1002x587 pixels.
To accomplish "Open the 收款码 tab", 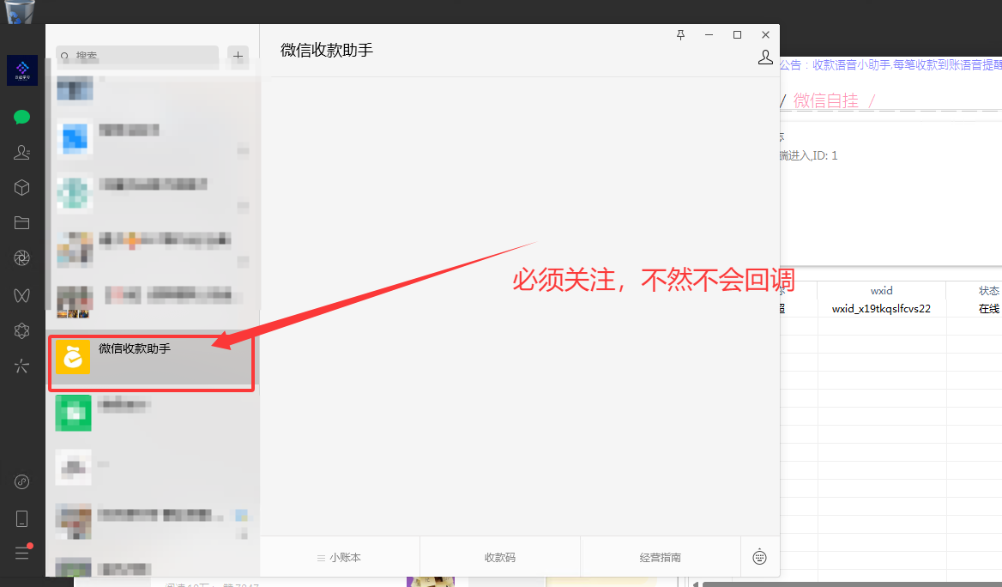I will 500,556.
